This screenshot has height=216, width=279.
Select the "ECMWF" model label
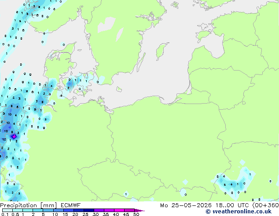[71, 205]
